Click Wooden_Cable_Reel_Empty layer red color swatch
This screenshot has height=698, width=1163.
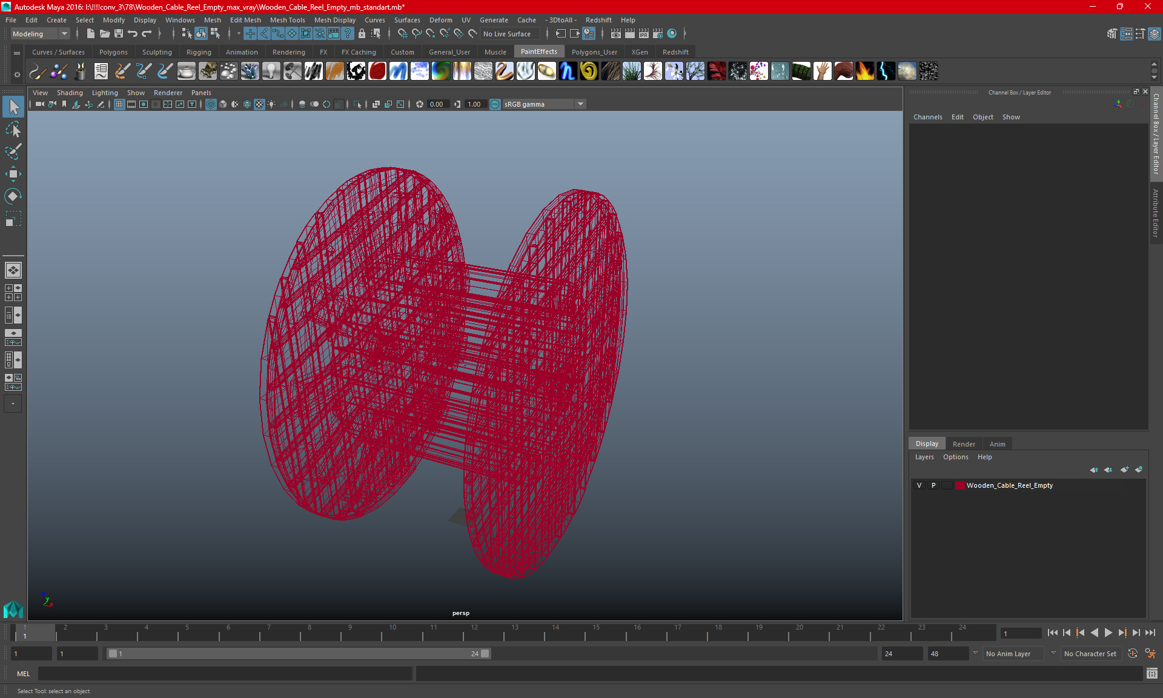tap(960, 485)
